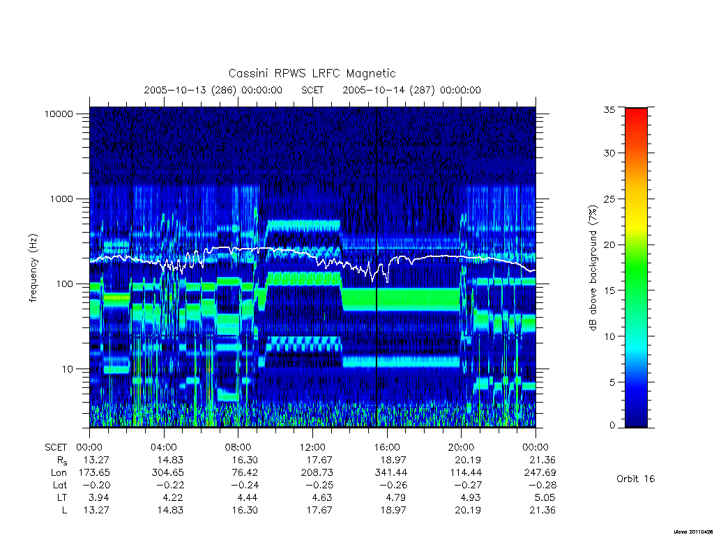Click the Lon value 304.65
The height and width of the screenshot is (535, 714).
(x=167, y=473)
